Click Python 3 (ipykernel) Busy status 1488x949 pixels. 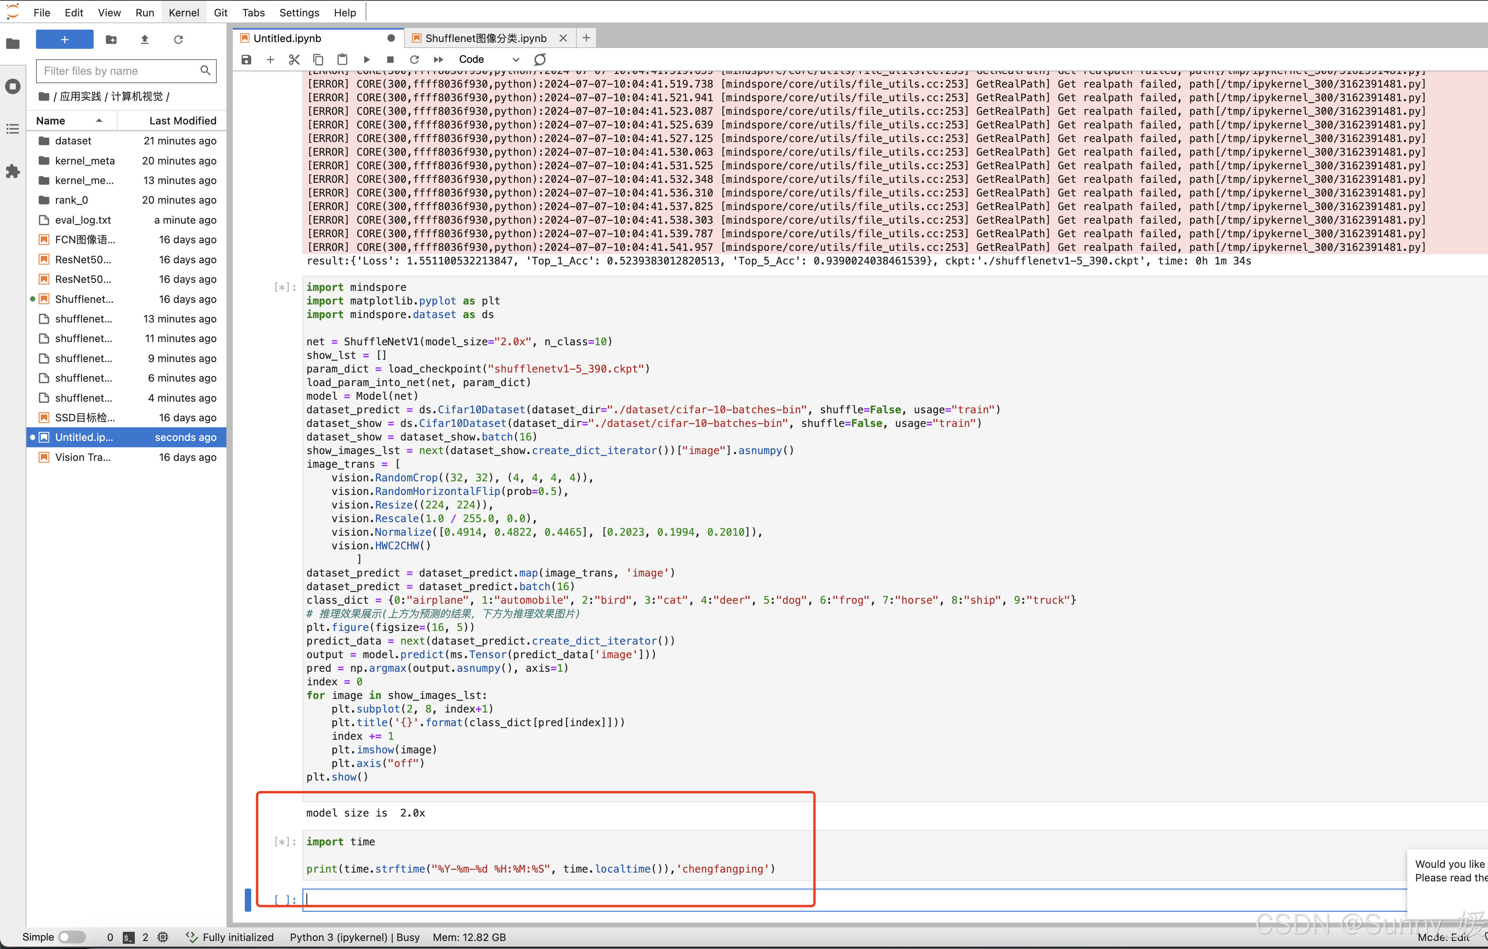[355, 937]
